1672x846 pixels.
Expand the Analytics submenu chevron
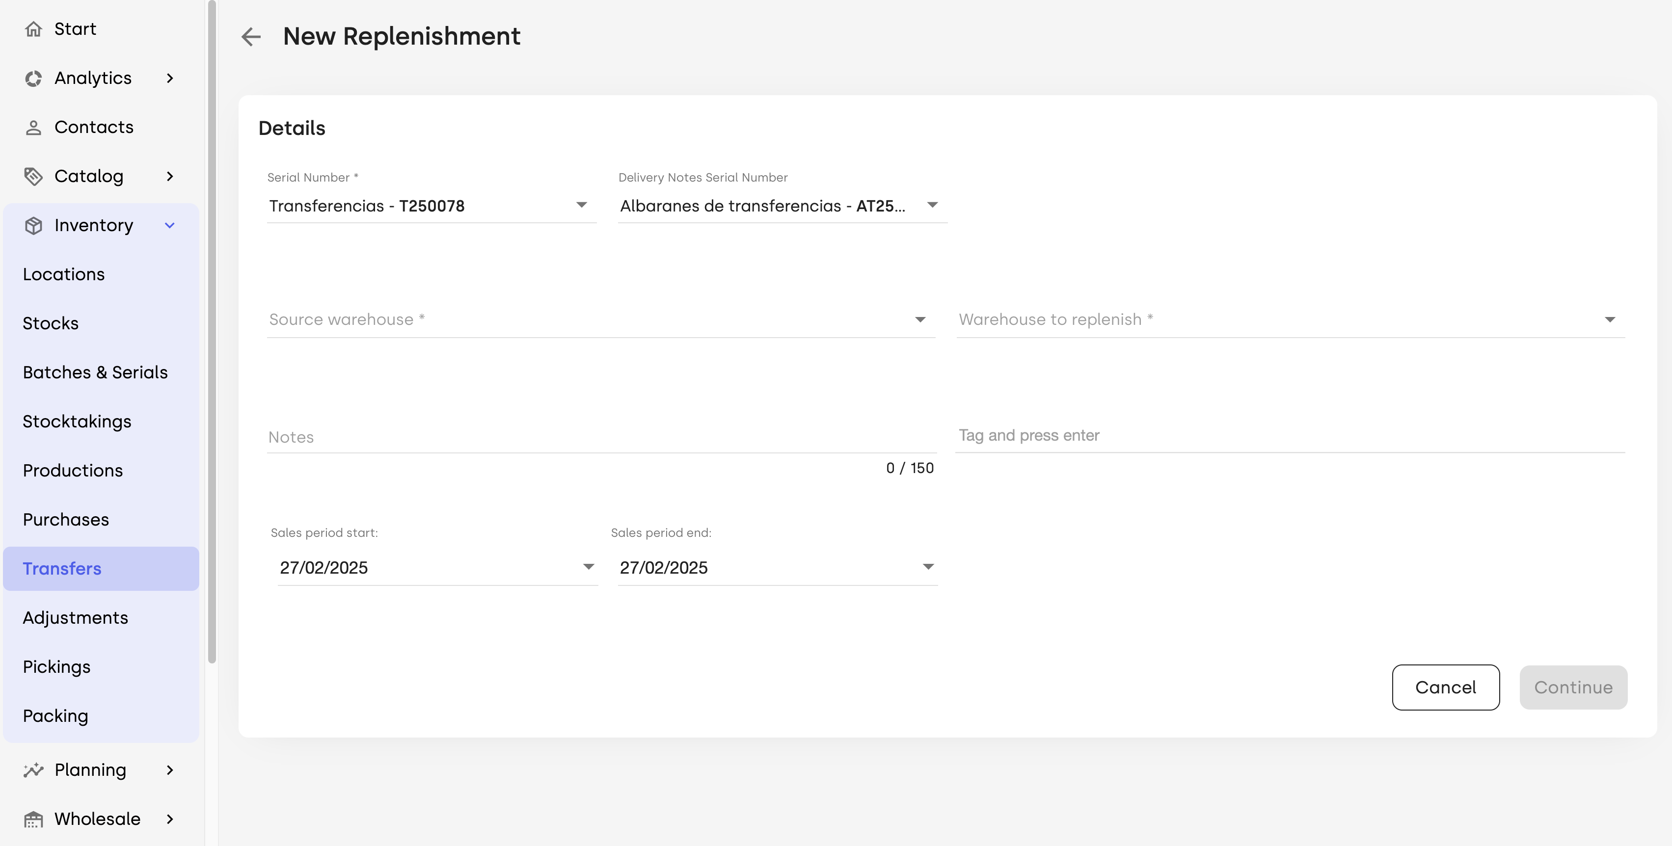170,79
